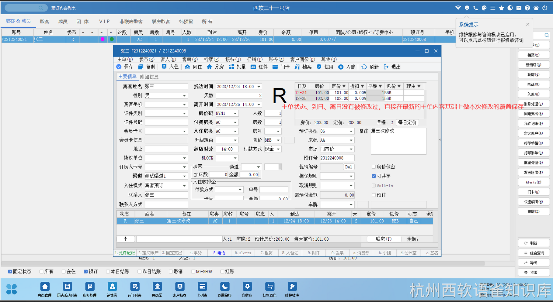Uncheck the 可共享 checkbox
The height and width of the screenshot is (302, 553).
pyautogui.click(x=374, y=176)
